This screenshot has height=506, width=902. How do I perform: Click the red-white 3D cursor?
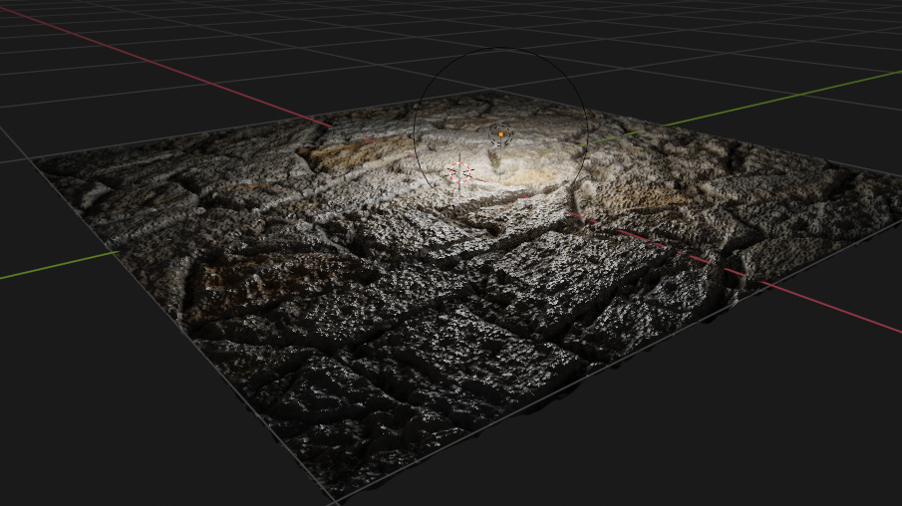pyautogui.click(x=459, y=172)
